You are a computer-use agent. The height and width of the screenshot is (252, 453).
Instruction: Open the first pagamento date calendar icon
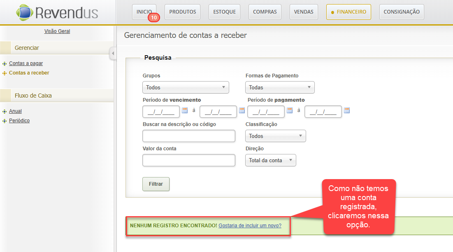[290, 110]
